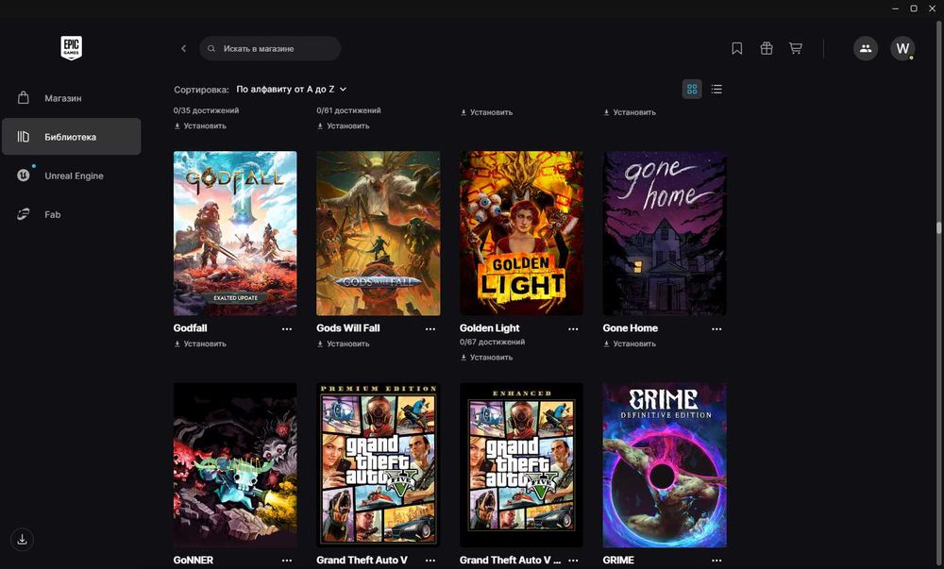The image size is (944, 569).
Task: Click the GRIME title
Action: 618,560
